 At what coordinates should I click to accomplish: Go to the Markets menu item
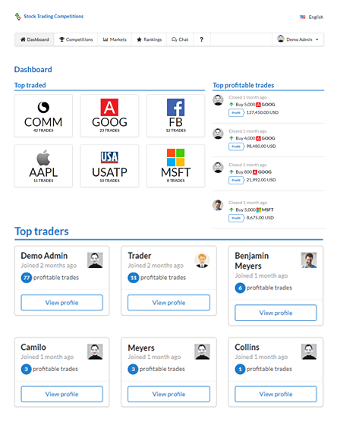[x=115, y=39]
